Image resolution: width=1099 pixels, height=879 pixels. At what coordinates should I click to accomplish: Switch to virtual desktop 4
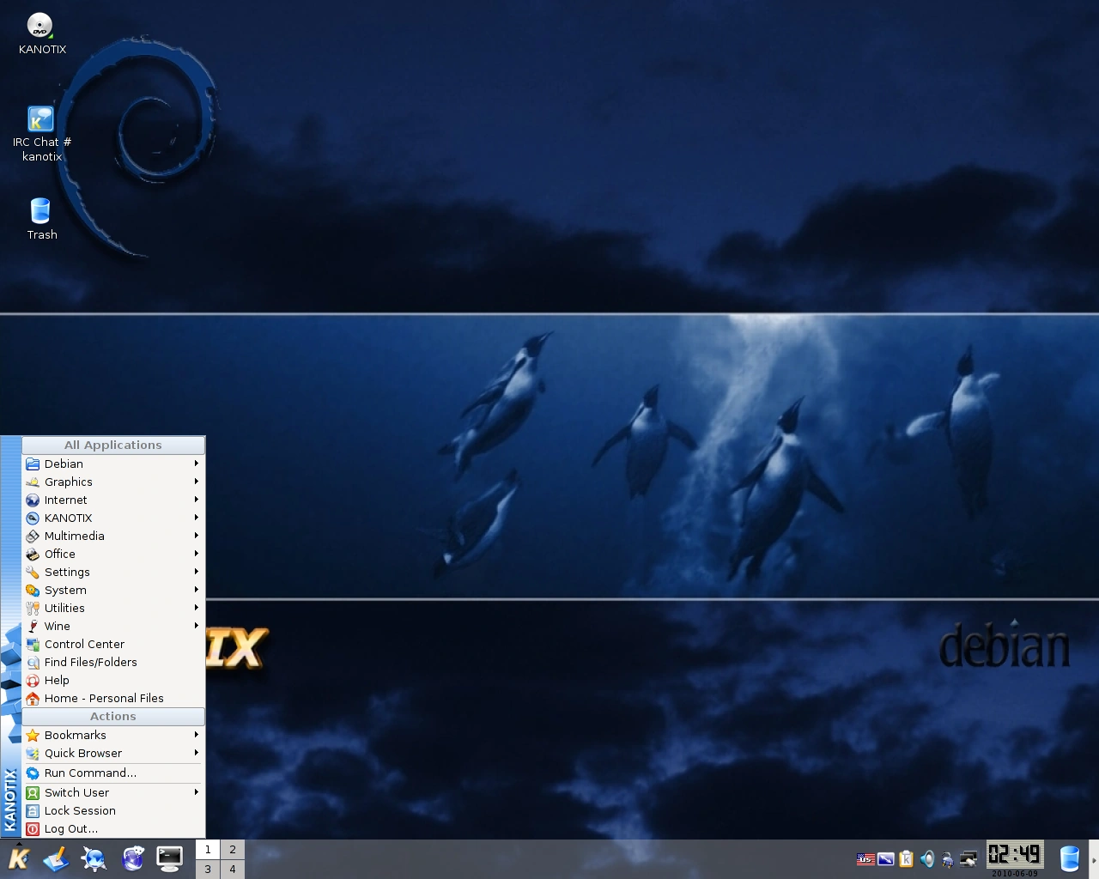(232, 869)
